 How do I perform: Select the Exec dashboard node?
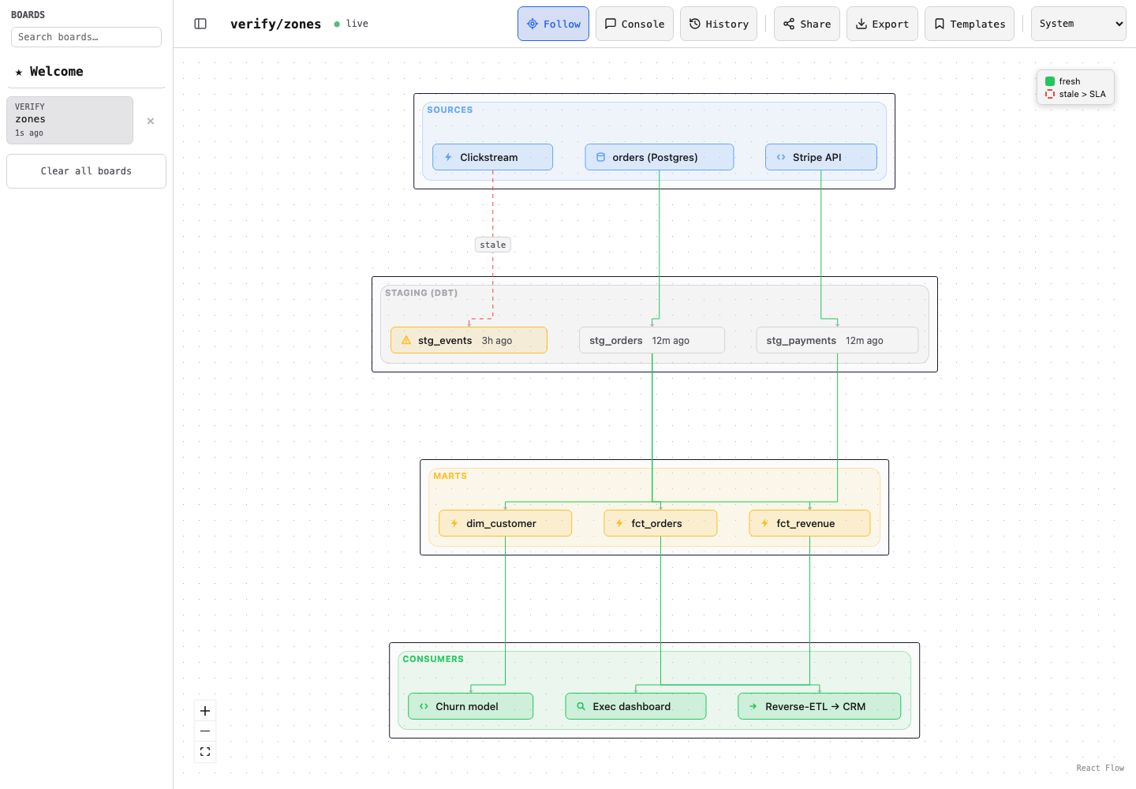(x=635, y=706)
